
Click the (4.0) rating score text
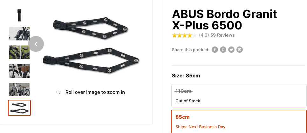pos(204,35)
